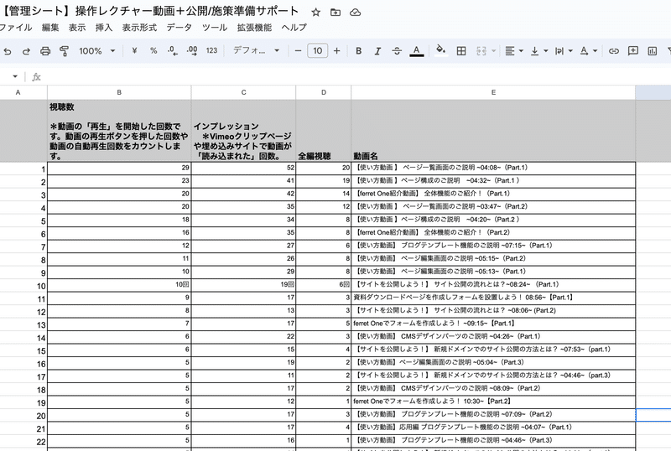Toggle Italic formatting
The height and width of the screenshot is (451, 671).
[377, 50]
